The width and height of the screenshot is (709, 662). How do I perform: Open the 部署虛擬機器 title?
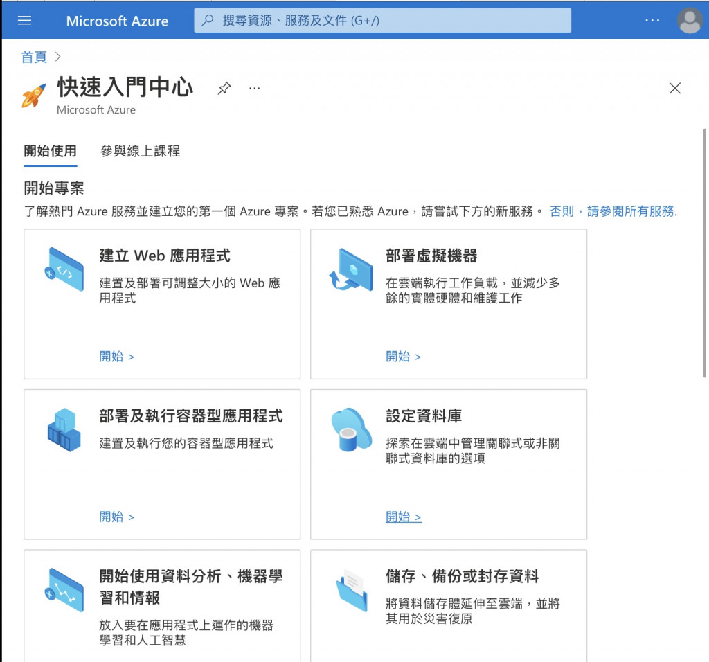[431, 256]
